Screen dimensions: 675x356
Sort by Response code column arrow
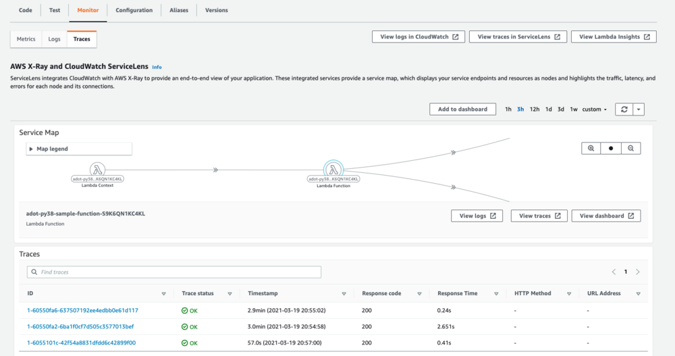419,294
